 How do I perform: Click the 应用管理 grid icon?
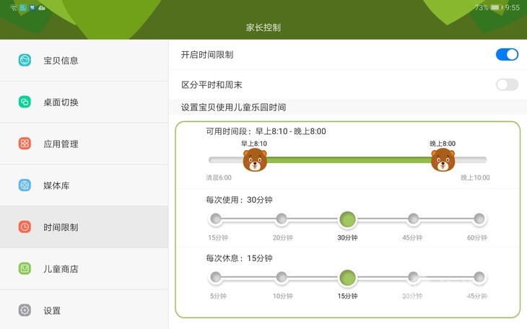tap(25, 144)
